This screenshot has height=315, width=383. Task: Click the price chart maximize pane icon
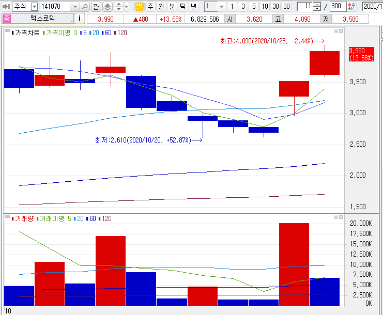pos(336,31)
